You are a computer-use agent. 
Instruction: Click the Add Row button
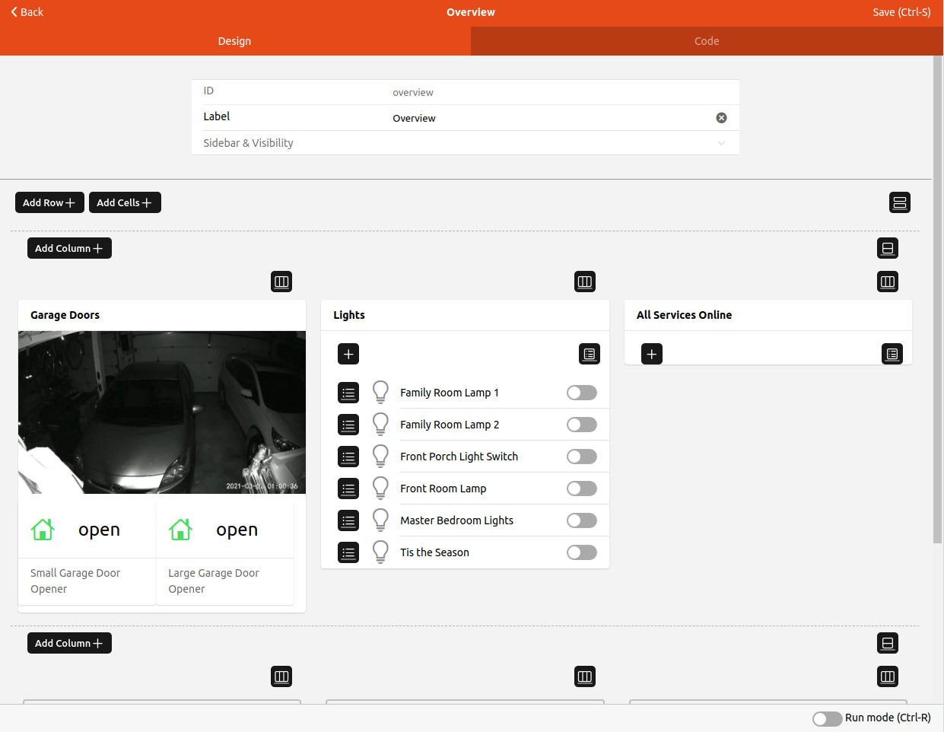point(49,202)
